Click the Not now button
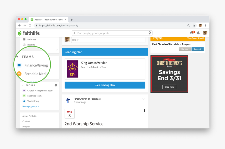Viewport: 225px width, 149px height. click(185, 49)
